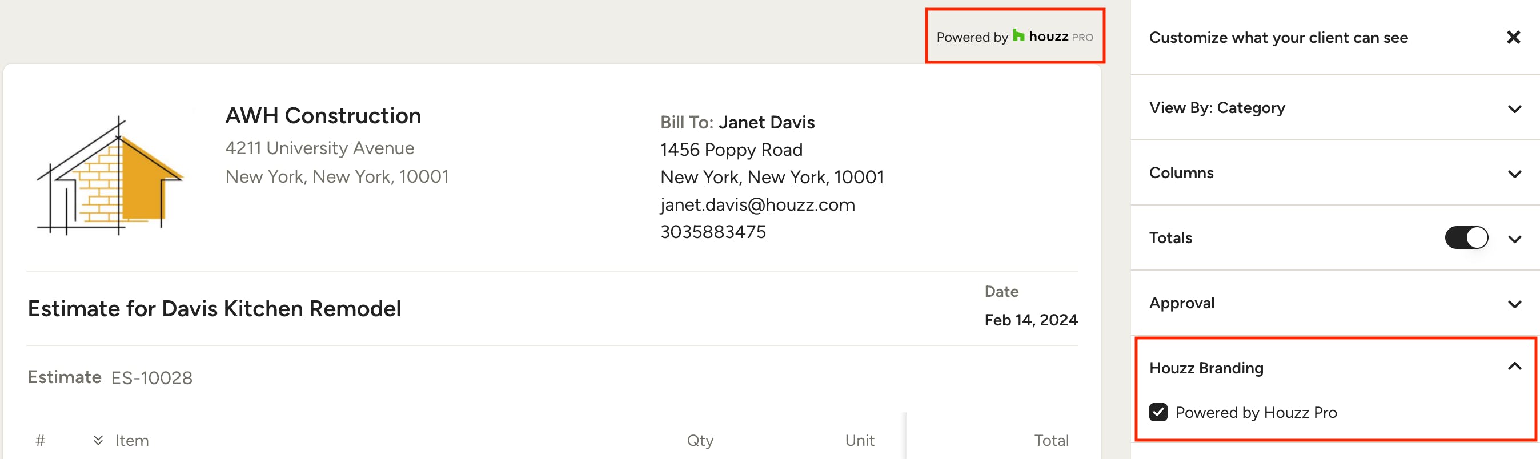Collapse the Houzz Branding section chevron
1540x459 pixels.
(x=1514, y=367)
